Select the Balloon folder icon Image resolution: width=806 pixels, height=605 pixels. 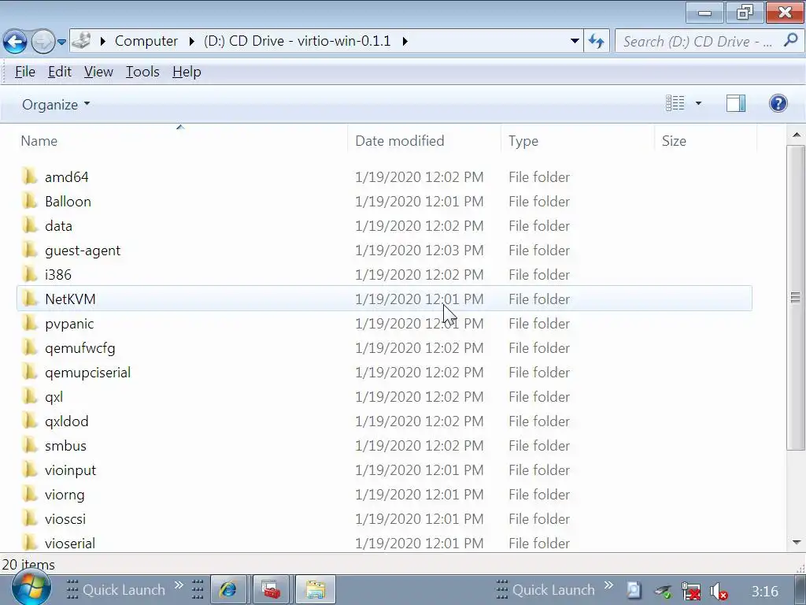coord(30,201)
